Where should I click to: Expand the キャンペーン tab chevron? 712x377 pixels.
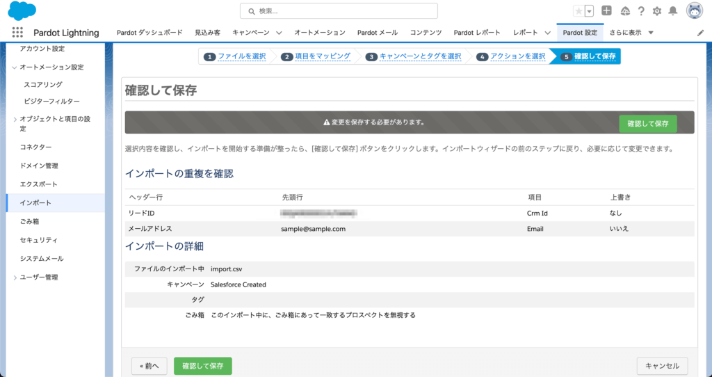coord(279,33)
